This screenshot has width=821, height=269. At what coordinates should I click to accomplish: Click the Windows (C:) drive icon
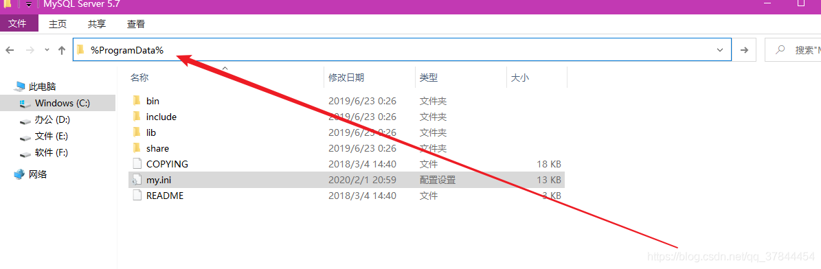25,104
